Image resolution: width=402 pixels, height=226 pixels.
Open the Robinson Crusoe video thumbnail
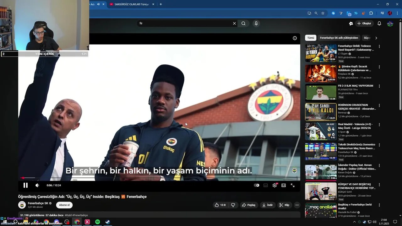(x=321, y=112)
